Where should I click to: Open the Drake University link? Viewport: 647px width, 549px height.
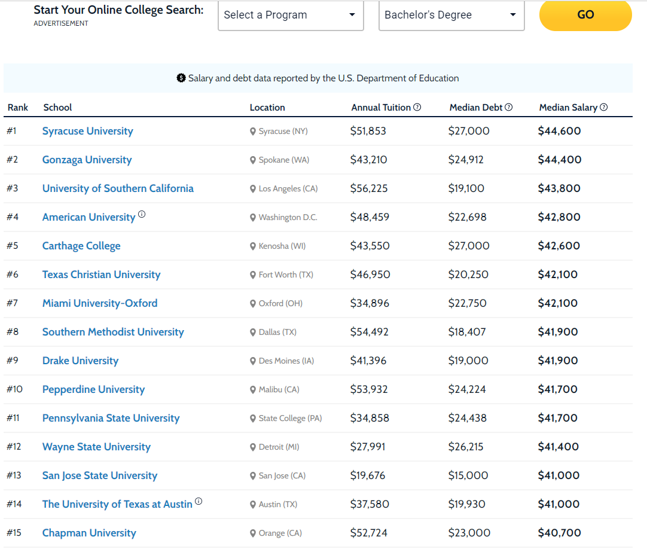click(x=81, y=361)
